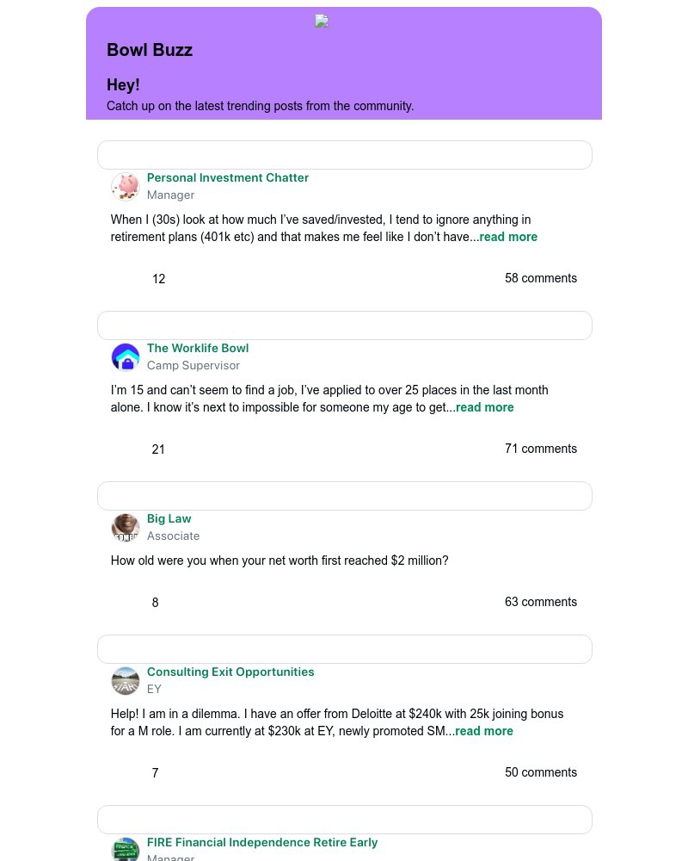The width and height of the screenshot is (688, 861).
Task: Expand the 15-year-old job search post
Action: coord(485,407)
